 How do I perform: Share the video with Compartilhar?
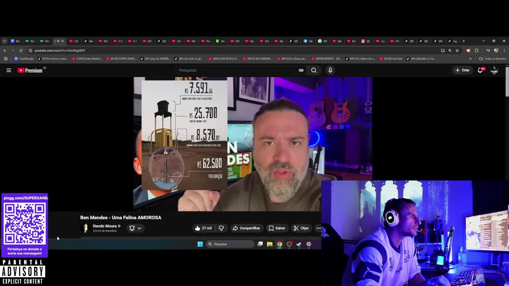(x=246, y=228)
